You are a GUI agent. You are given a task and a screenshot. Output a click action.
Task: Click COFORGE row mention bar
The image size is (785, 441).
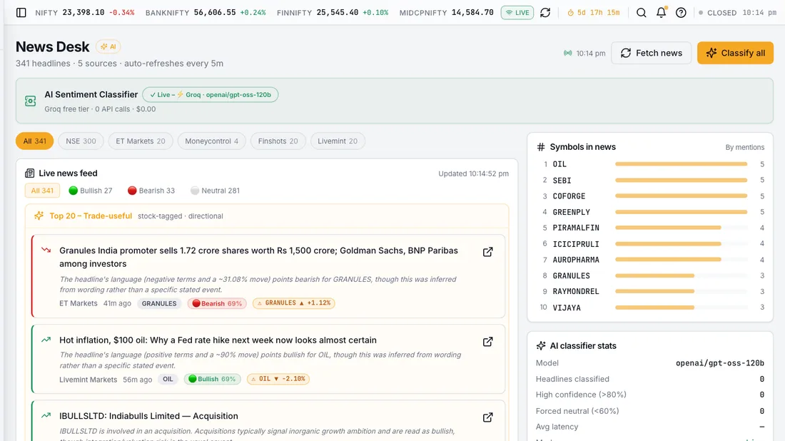click(681, 196)
